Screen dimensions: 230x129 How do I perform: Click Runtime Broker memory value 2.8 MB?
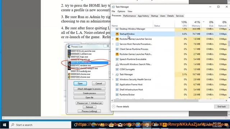click(x=197, y=95)
